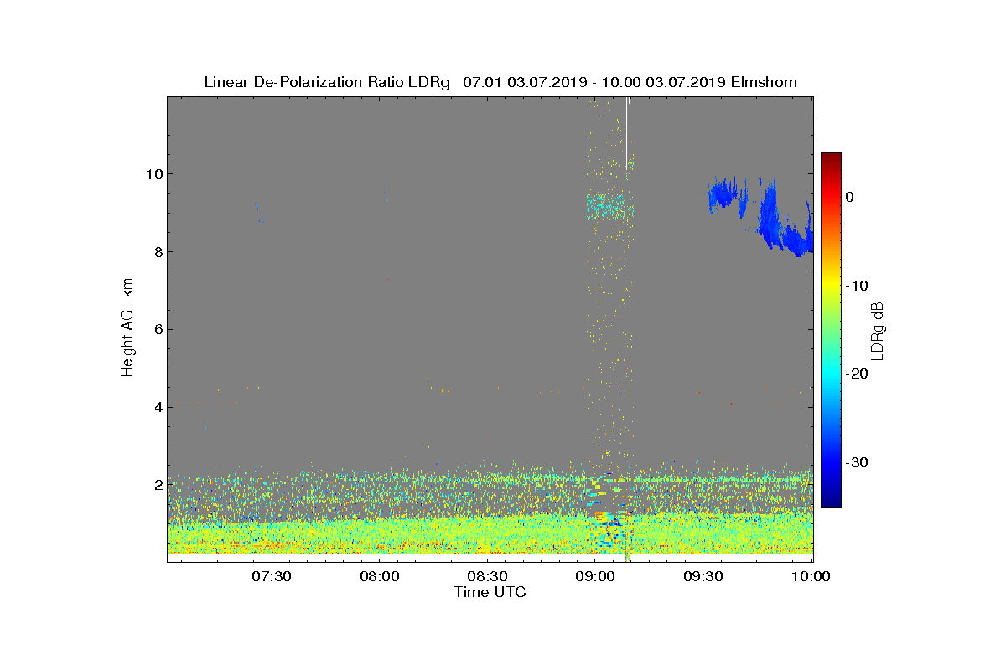Viewport: 1006px width, 670px height.
Task: Click the "Height AGL km" y-axis label
Action: click(127, 328)
